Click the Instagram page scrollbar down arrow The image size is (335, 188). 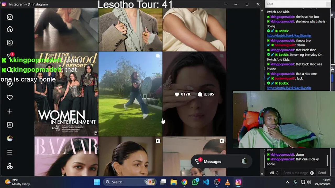pyautogui.click(x=262, y=174)
